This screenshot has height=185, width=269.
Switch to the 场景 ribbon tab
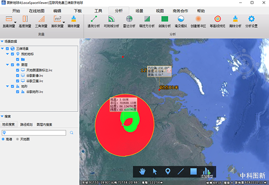(x=139, y=11)
